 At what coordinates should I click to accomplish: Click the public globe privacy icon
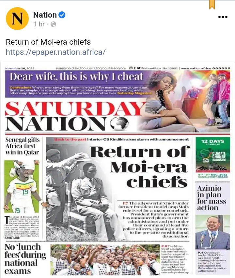(54, 24)
